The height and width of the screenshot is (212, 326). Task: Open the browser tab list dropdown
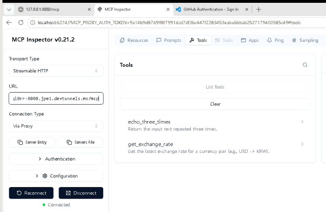tap(9, 10)
